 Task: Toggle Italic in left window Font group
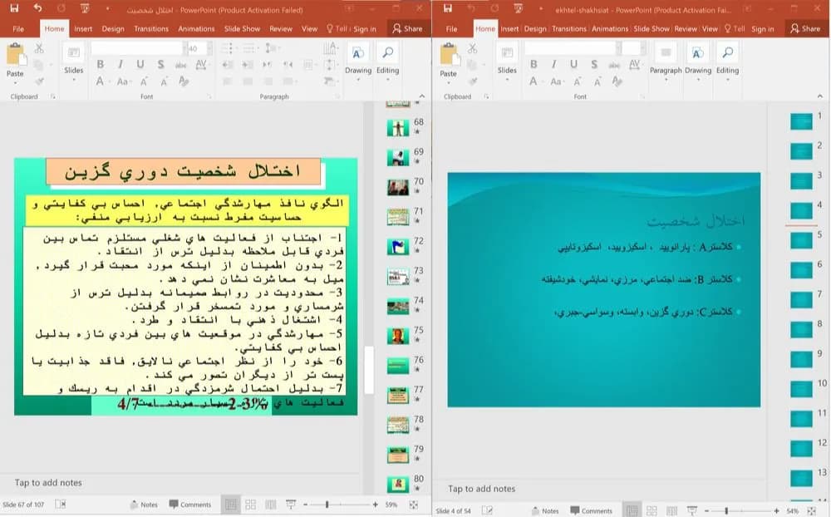(x=120, y=65)
